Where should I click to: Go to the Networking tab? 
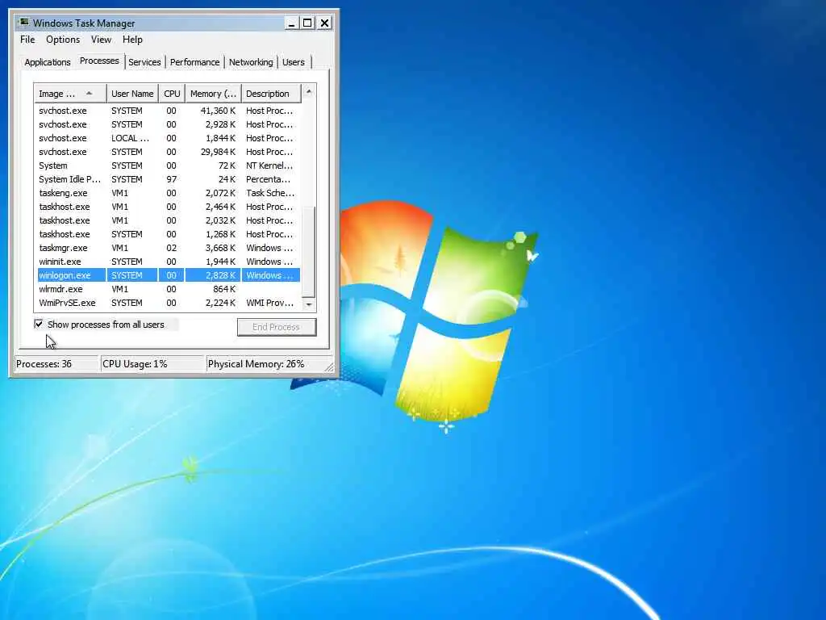click(251, 62)
